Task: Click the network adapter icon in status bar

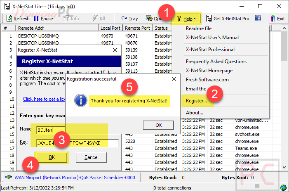Action: [x=9, y=178]
